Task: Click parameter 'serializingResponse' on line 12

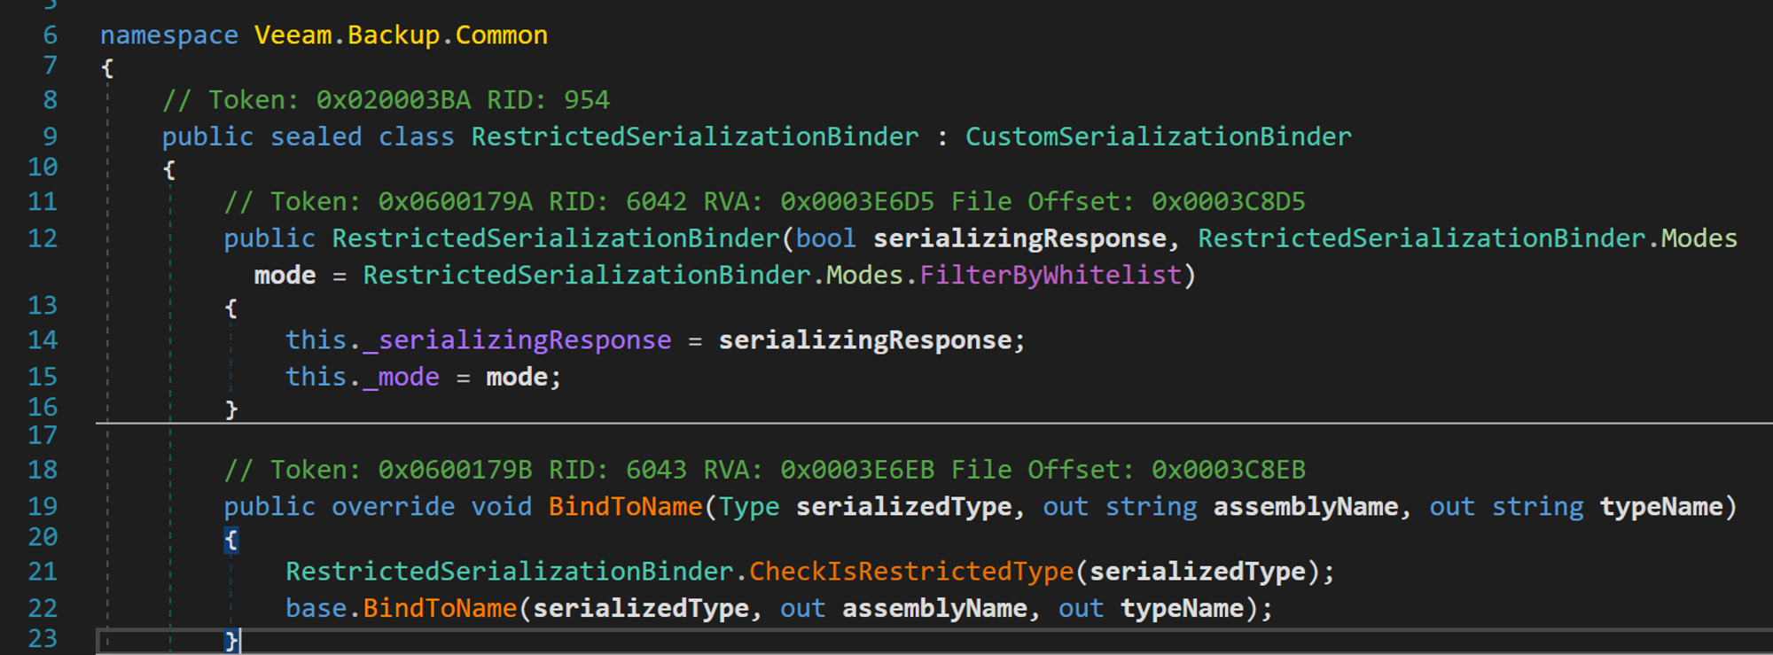Action: click(x=1019, y=238)
